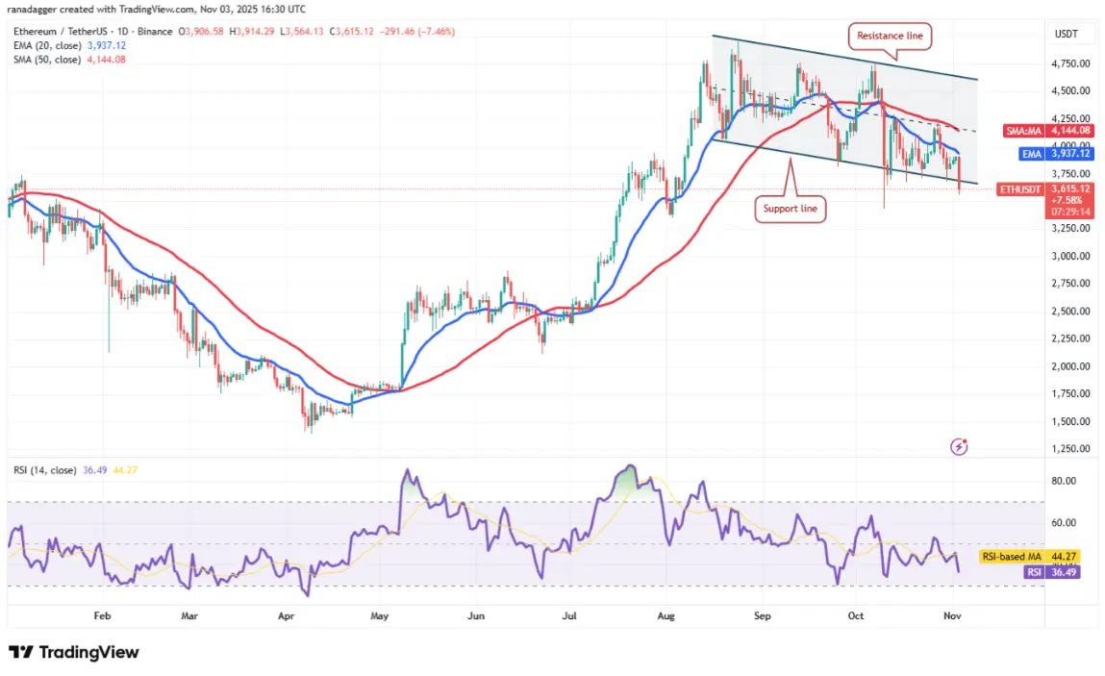Select the Support line callout label

790,209
